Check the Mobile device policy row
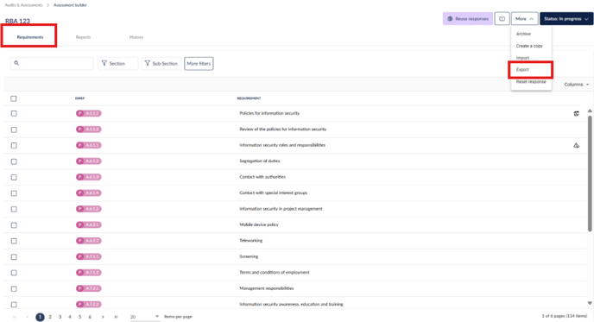The height and width of the screenshot is (322, 594). (x=14, y=225)
